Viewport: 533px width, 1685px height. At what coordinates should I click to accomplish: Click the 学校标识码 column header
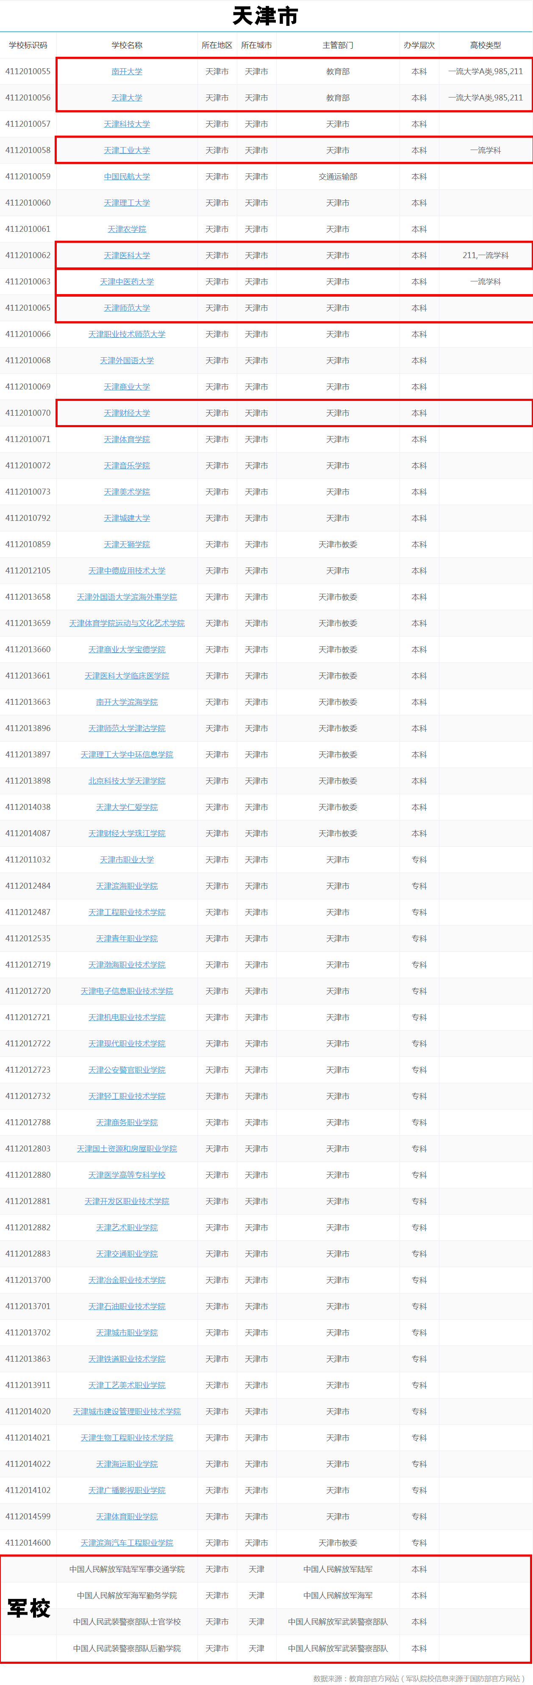pos(28,45)
